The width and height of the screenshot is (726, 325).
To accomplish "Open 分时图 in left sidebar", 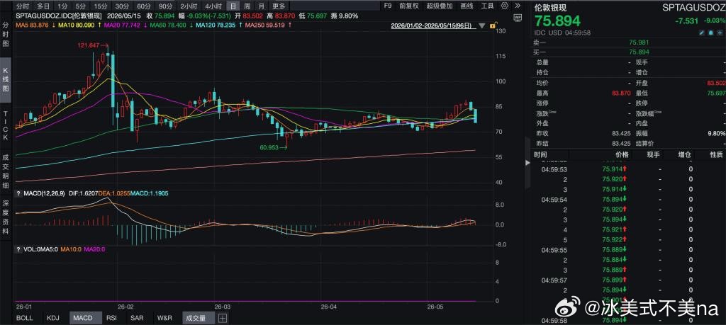I will pos(6,35).
